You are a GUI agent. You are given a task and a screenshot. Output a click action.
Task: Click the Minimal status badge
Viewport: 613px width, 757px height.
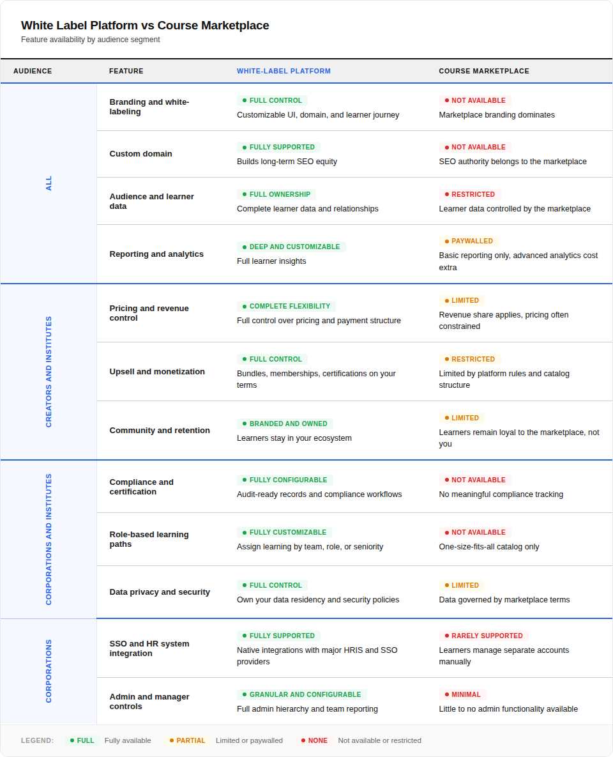(x=462, y=694)
